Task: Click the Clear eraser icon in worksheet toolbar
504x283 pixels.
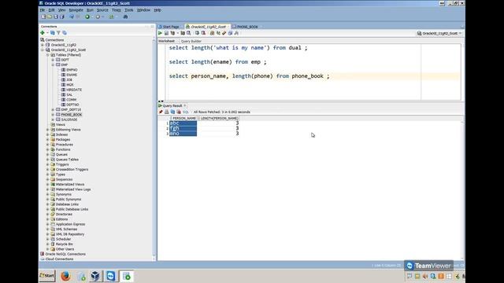Action: (224, 33)
